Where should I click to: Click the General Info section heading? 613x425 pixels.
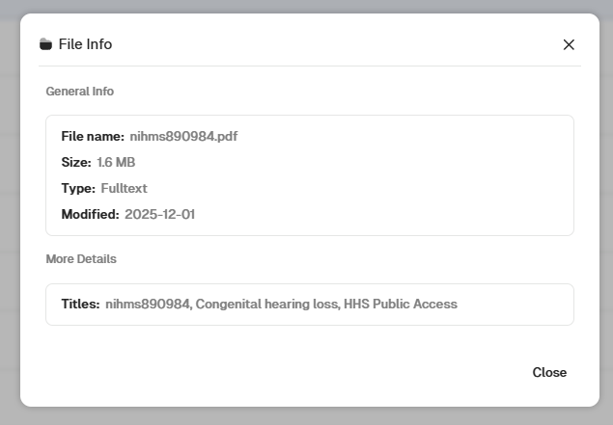79,92
